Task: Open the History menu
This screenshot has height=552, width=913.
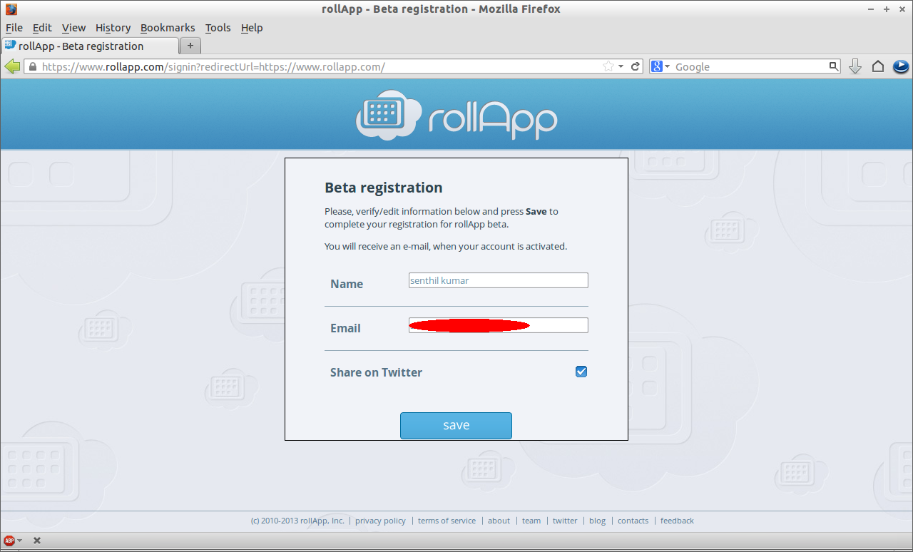Action: [x=113, y=28]
